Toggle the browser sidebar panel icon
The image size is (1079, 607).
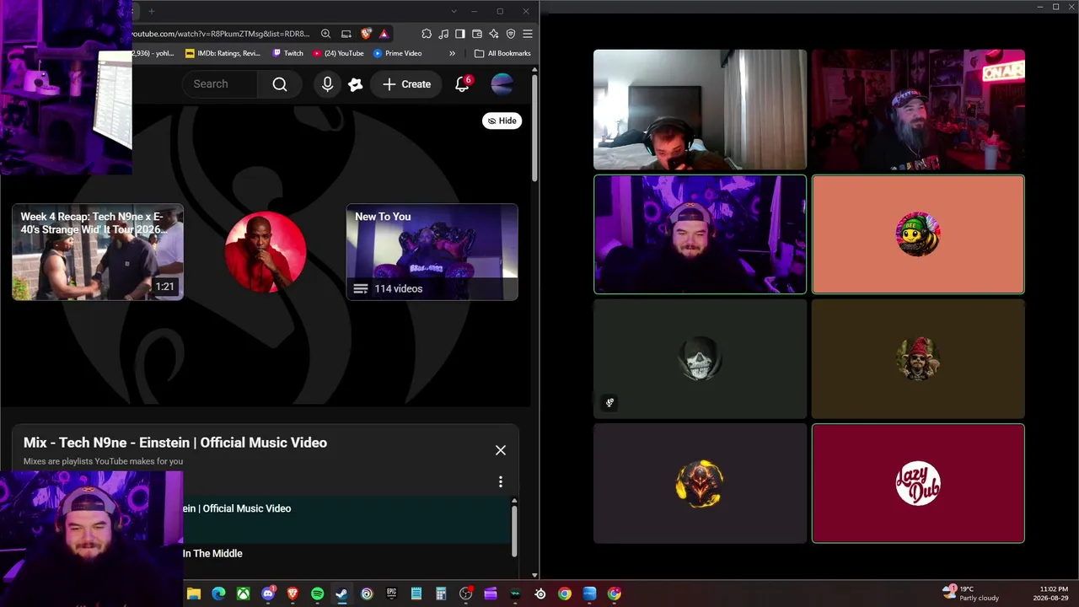pos(460,34)
